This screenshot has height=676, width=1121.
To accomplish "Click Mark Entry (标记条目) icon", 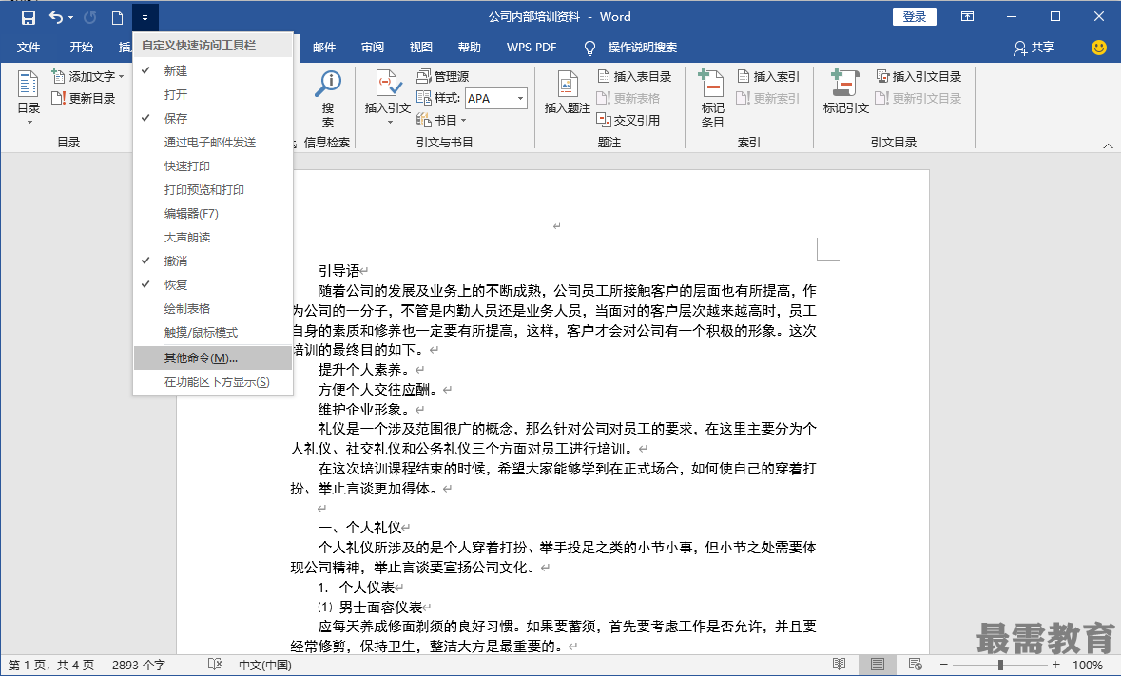I will (712, 83).
